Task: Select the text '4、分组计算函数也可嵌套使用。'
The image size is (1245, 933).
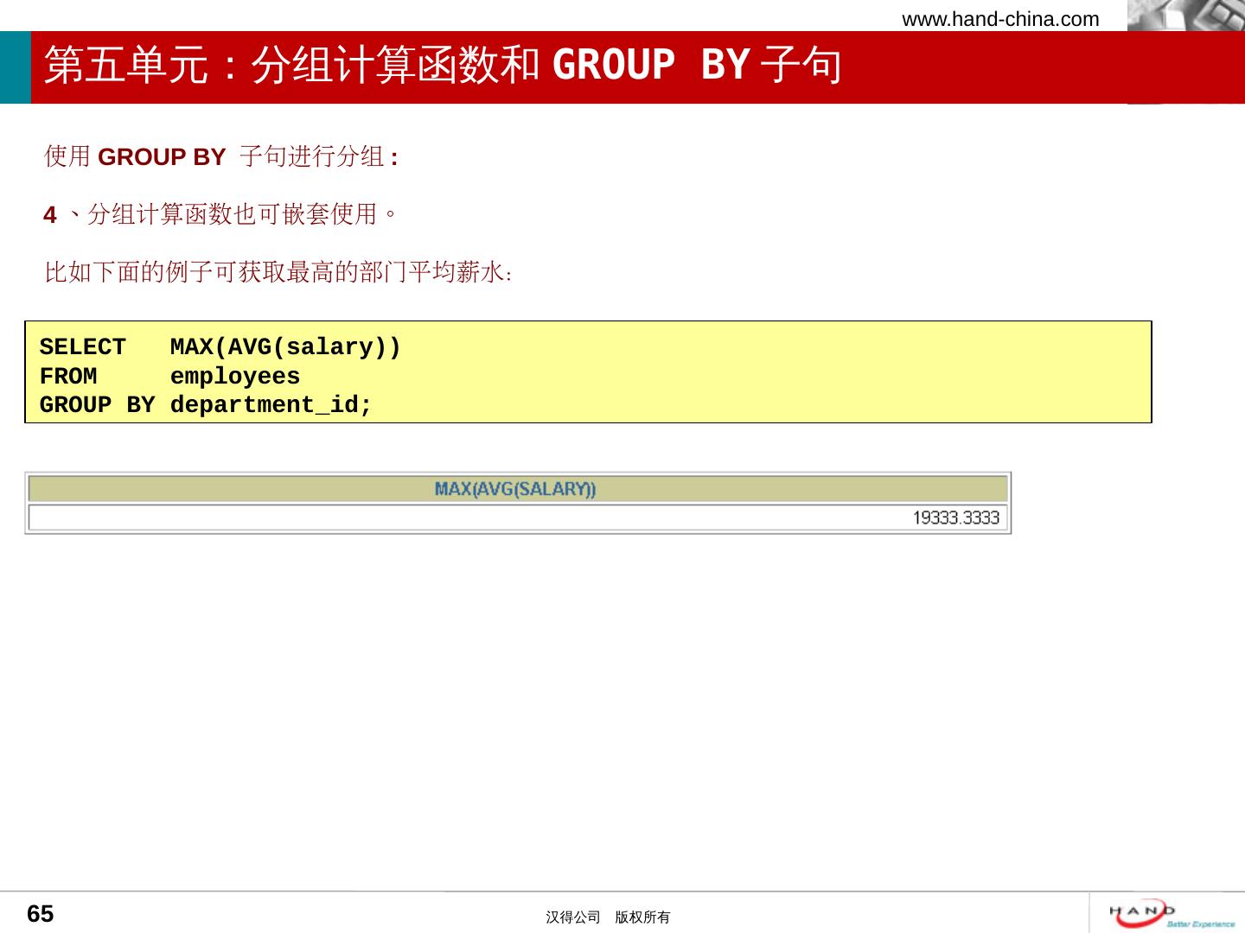Action: tap(220, 213)
